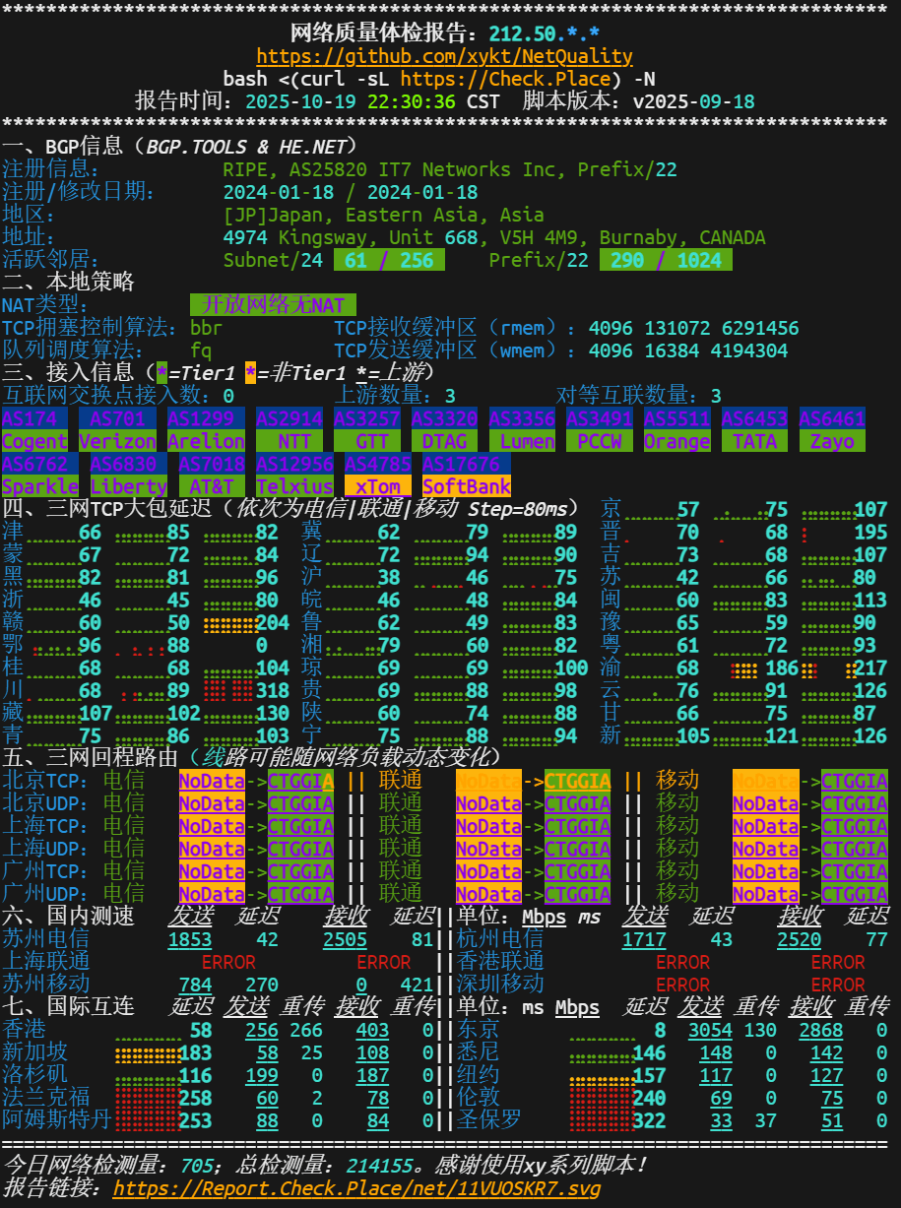Open the xykt/NetQuality GitHub link

pos(450,56)
